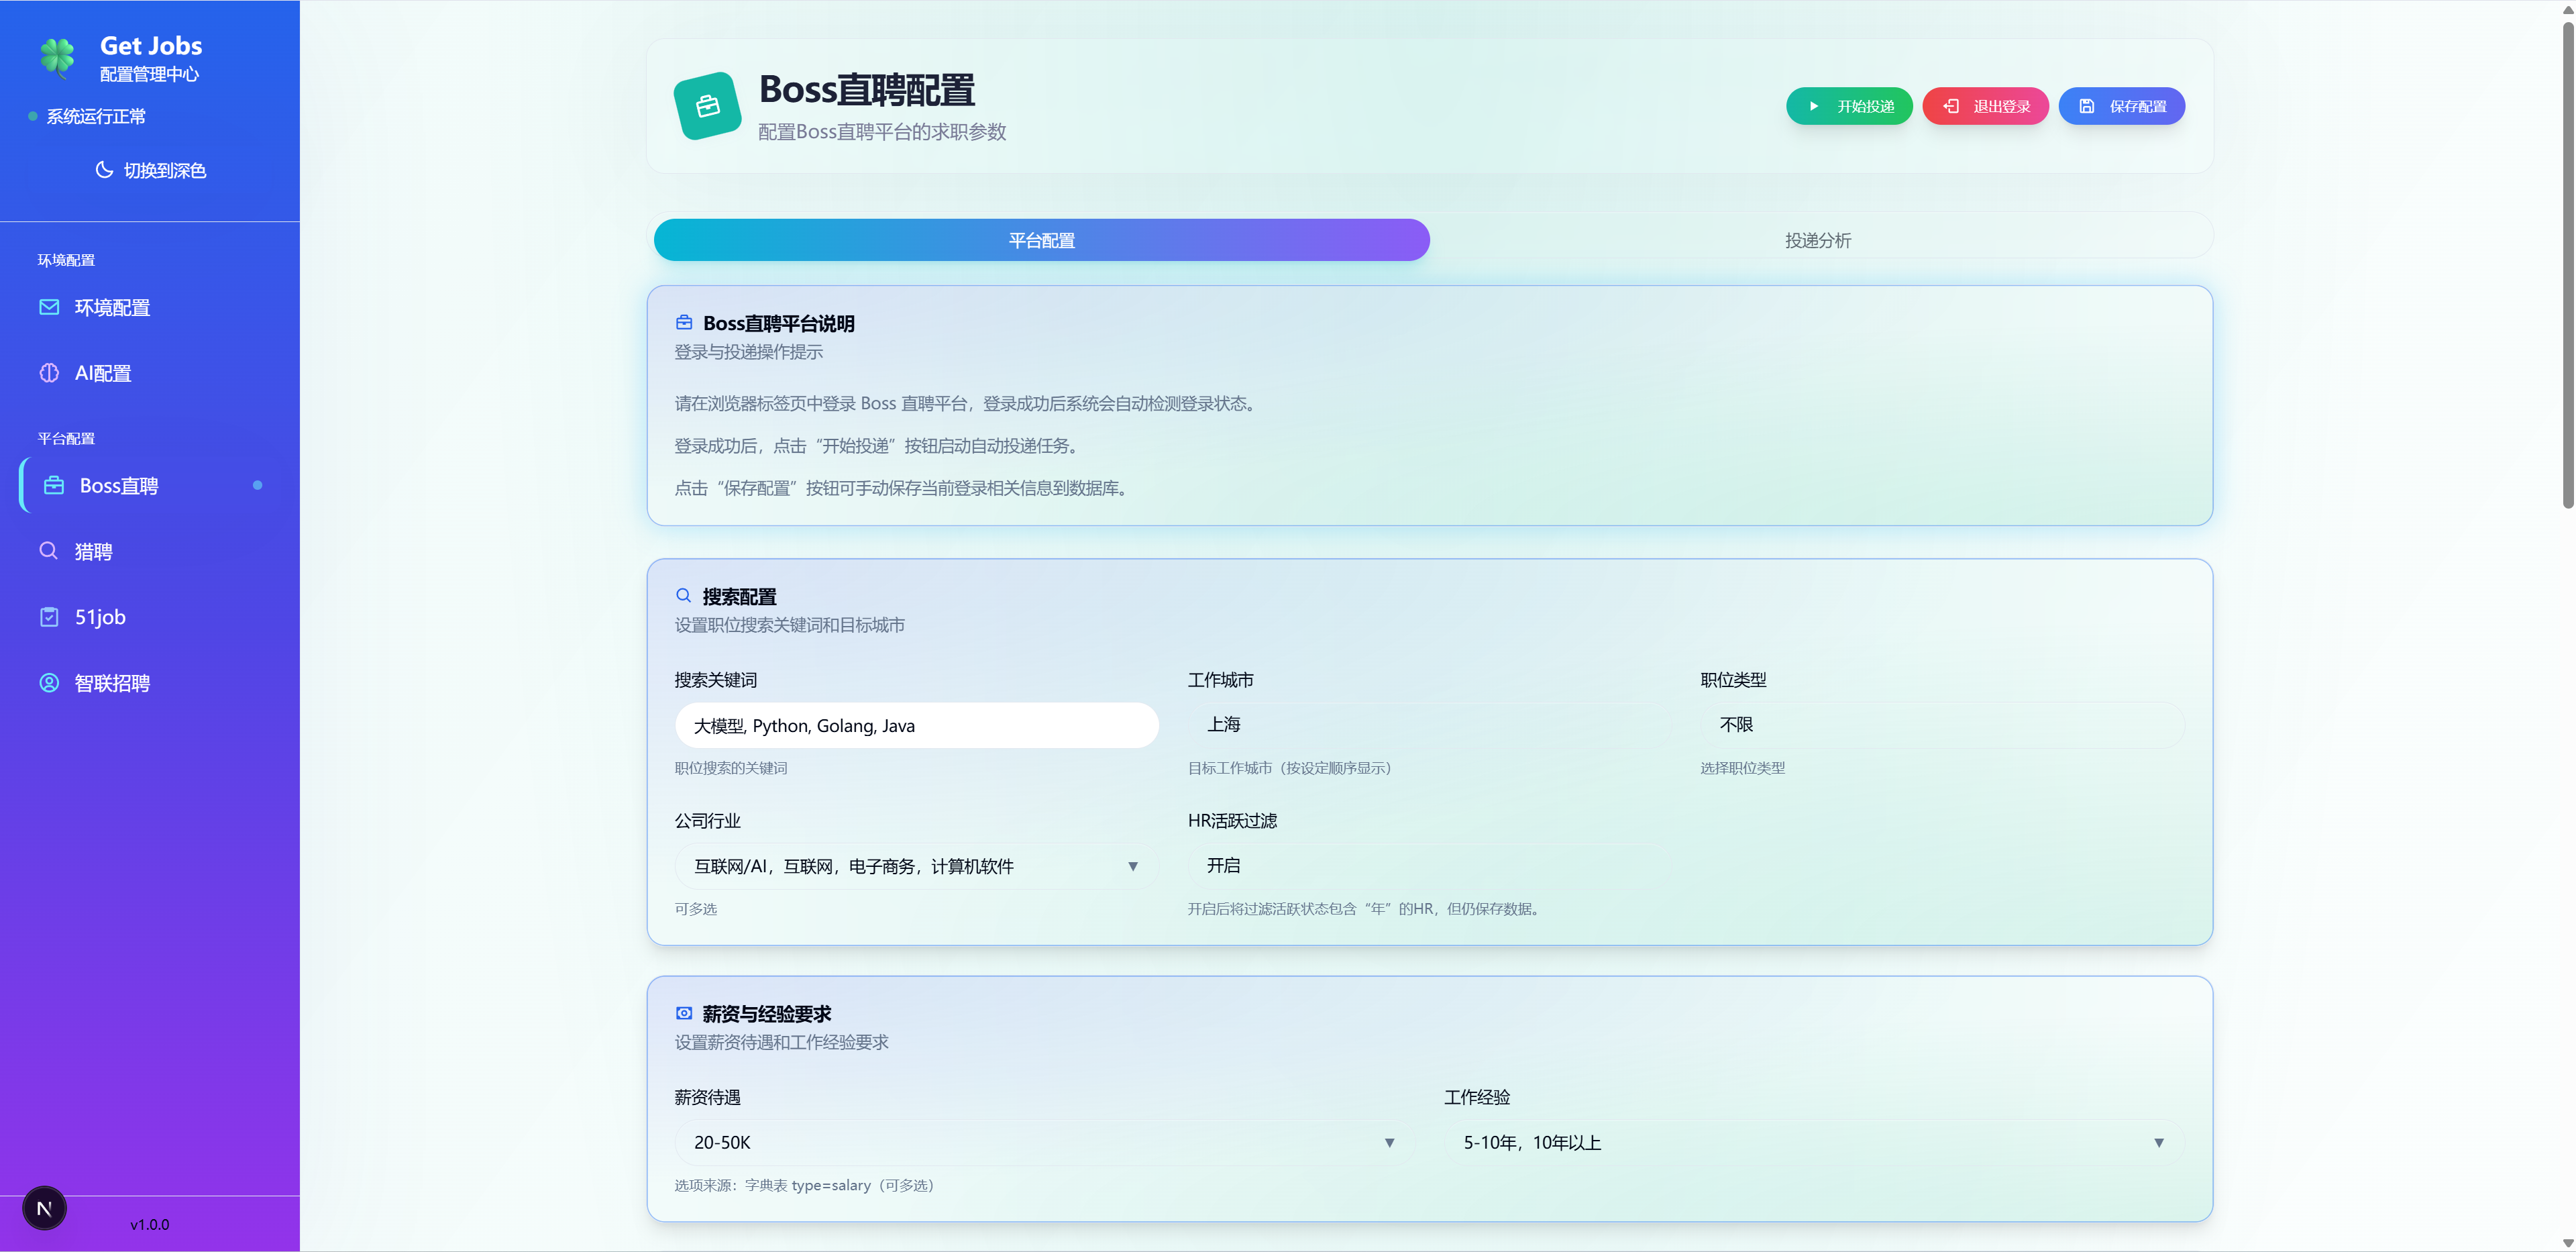Switch to the 投递分析 tab
Viewport: 2576px width, 1252px height.
(1819, 239)
